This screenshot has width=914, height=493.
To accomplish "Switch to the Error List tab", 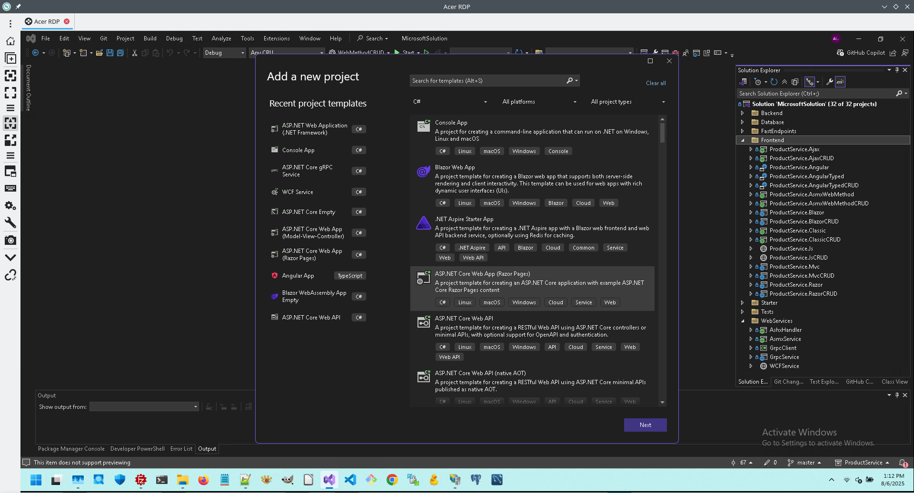I will tap(181, 449).
